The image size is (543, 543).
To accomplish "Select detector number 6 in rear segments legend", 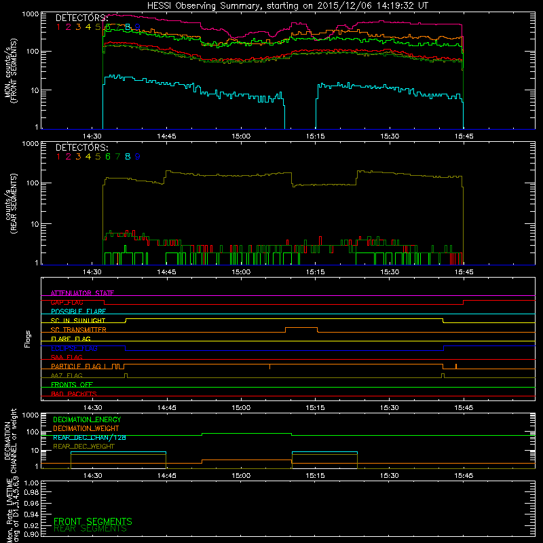I will (x=108, y=157).
